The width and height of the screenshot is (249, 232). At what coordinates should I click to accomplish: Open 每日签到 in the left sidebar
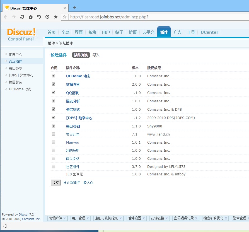15,68
